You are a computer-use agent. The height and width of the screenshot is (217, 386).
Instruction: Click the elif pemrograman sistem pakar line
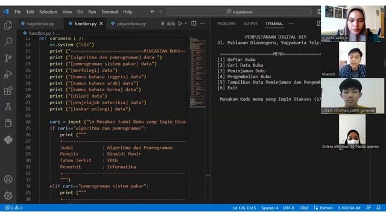[x=99, y=186]
